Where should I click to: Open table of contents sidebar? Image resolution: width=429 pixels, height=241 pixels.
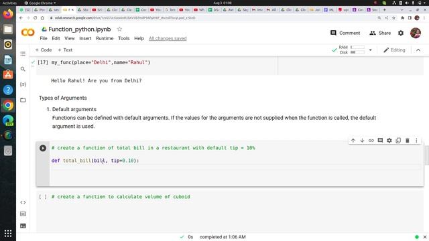(x=23, y=54)
